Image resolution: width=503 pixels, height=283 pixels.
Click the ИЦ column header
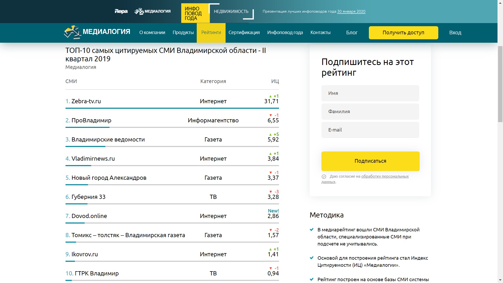pos(275,81)
